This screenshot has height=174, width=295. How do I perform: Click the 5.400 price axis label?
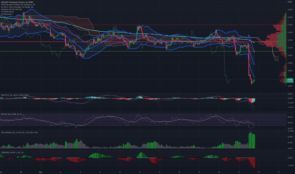click(290, 25)
